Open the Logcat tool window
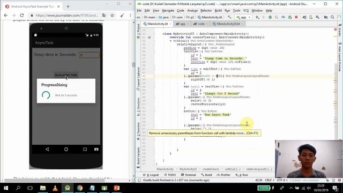Viewport: 343px width, 193px height. (x=151, y=175)
